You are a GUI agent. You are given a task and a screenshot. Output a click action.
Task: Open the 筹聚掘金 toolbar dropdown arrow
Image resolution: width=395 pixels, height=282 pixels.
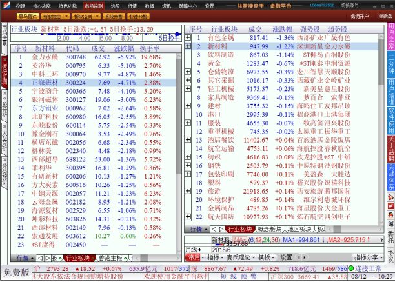pos(66,17)
